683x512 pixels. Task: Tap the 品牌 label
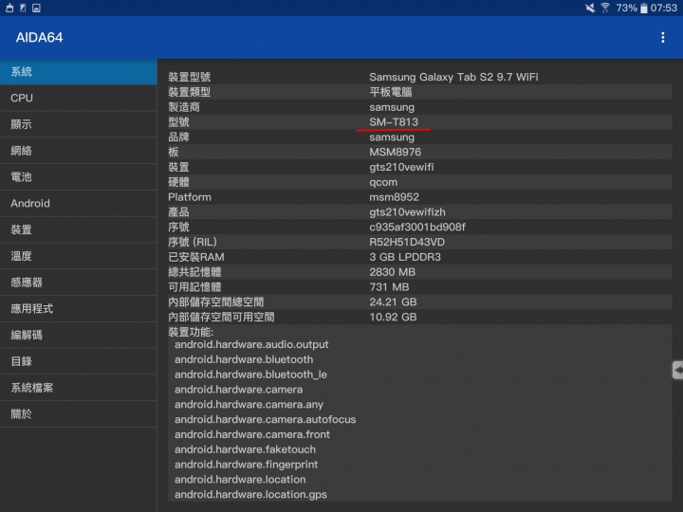pos(178,137)
